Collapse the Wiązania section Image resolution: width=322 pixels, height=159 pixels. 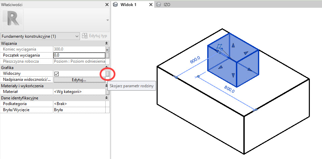click(x=107, y=43)
